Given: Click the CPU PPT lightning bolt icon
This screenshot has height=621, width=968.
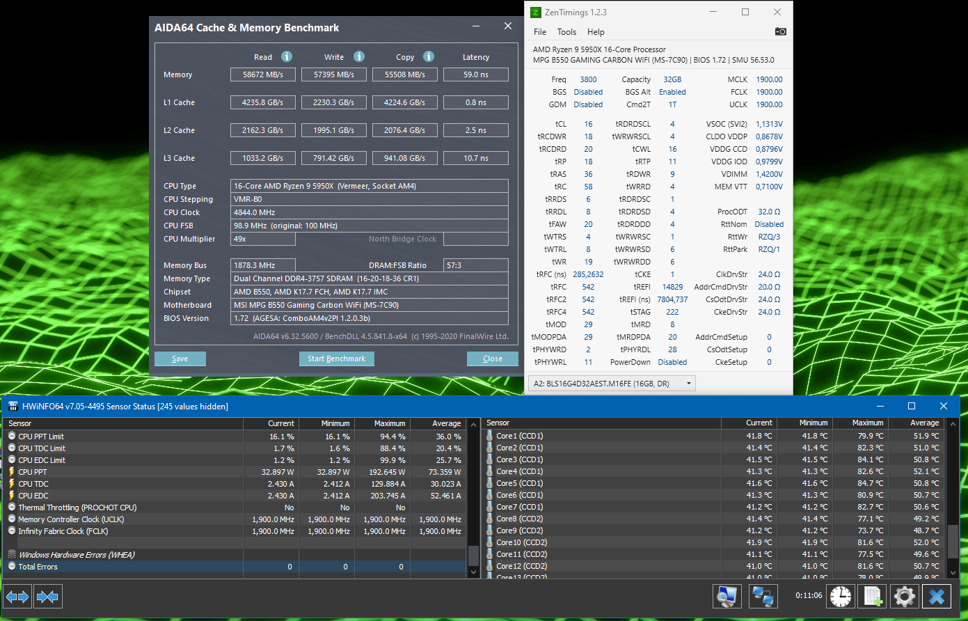Looking at the screenshot, I should [12, 472].
